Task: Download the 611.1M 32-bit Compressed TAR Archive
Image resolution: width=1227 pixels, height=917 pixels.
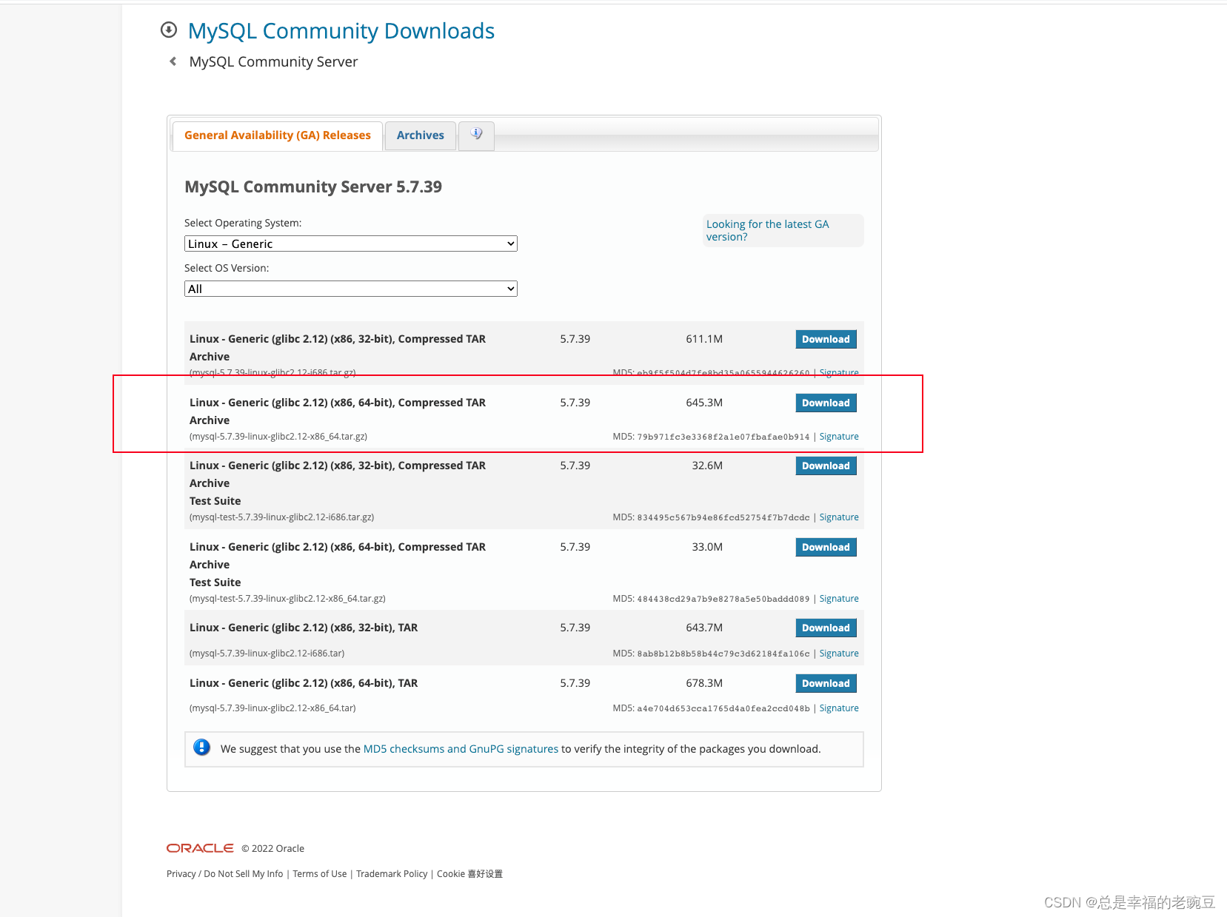Action: (x=826, y=339)
